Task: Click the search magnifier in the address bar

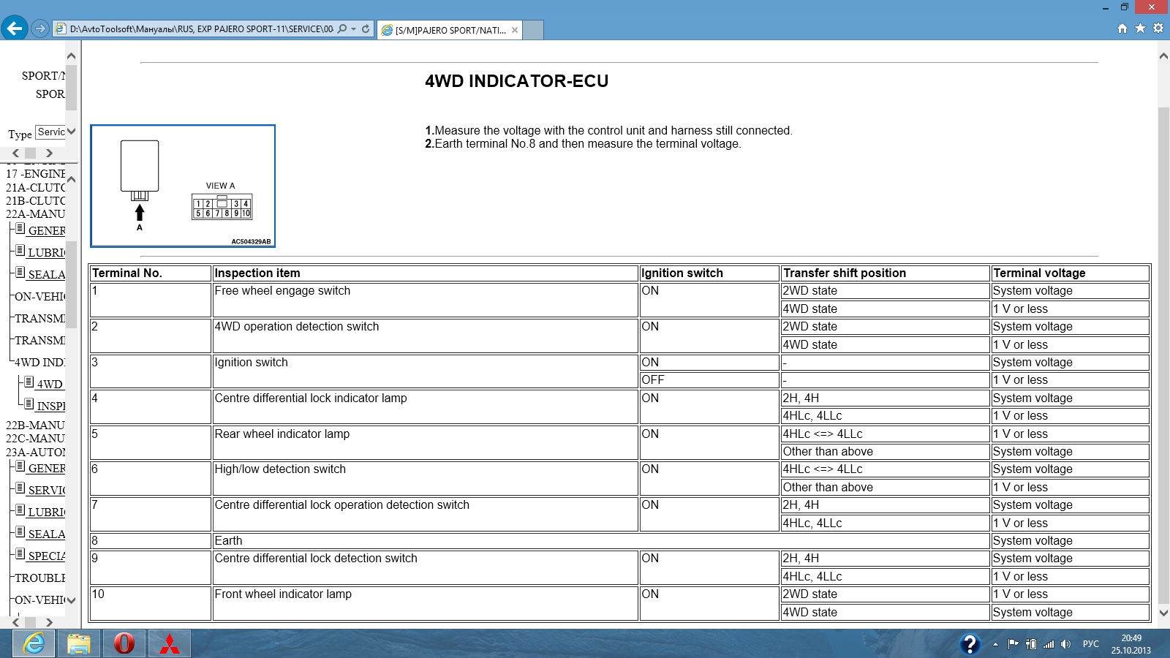Action: click(x=342, y=29)
